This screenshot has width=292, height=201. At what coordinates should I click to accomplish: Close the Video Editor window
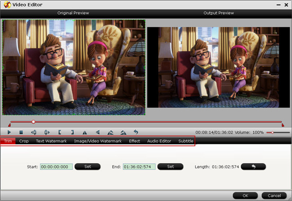pyautogui.click(x=287, y=5)
